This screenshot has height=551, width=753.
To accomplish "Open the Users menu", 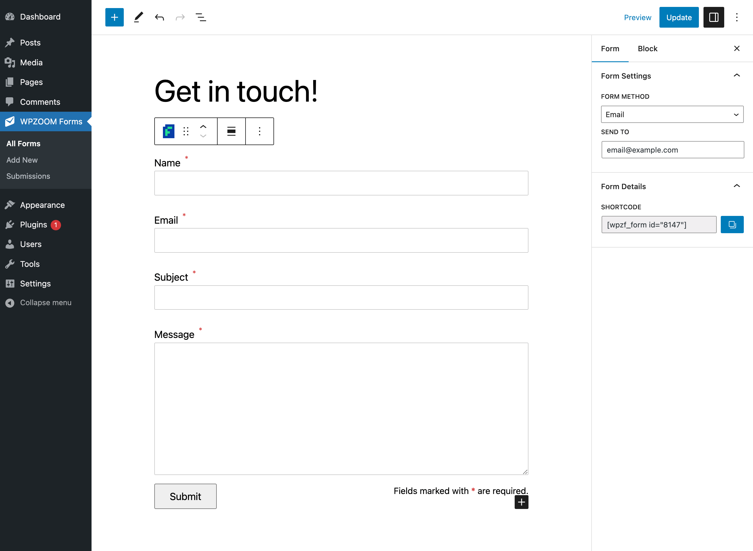I will pos(46,244).
